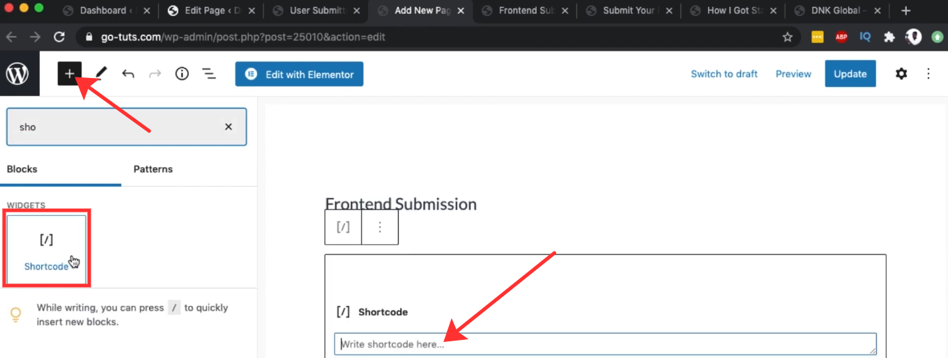Click the undo arrow icon
948x358 pixels.
click(x=128, y=74)
